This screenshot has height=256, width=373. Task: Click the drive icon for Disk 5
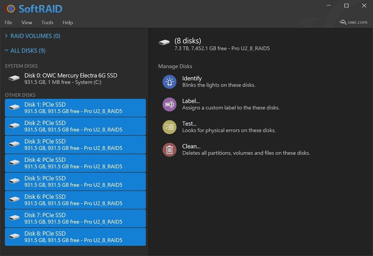coord(14,181)
